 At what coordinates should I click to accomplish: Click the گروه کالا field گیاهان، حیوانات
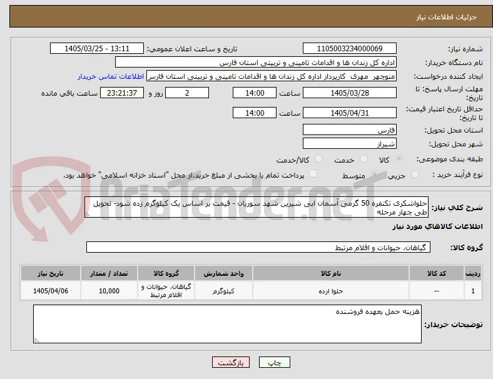[x=258, y=247]
